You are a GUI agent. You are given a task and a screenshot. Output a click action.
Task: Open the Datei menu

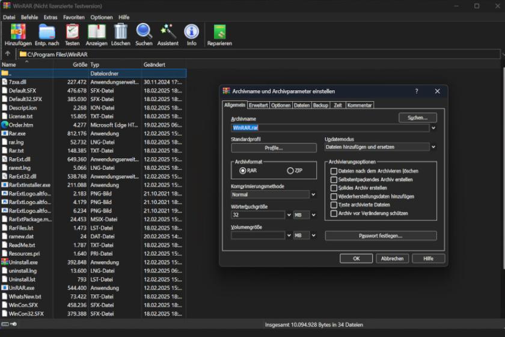pyautogui.click(x=9, y=17)
